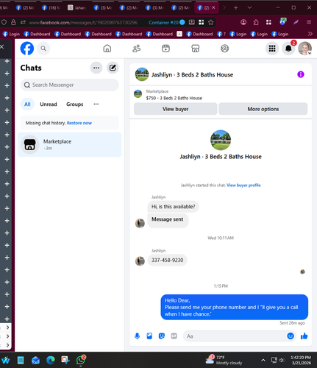Open the taskbar clock showing 1:42:20 PM
317x368 pixels.
[301, 360]
